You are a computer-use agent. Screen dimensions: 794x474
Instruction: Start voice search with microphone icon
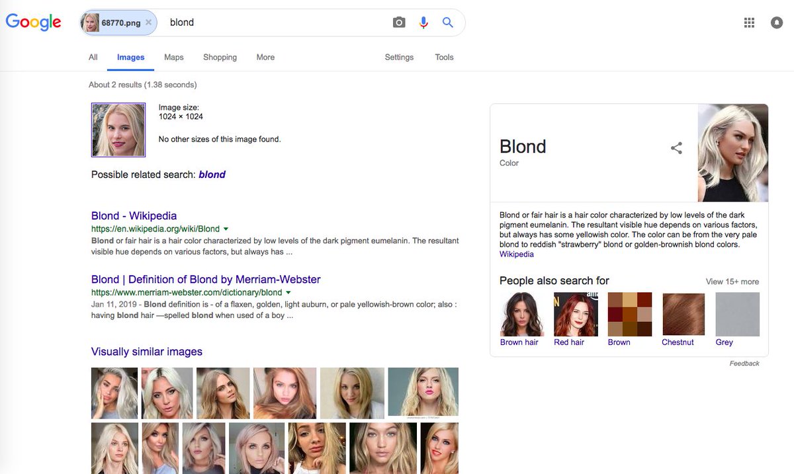(423, 22)
